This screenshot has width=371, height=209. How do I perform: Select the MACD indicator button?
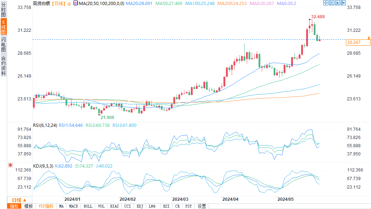(73, 206)
